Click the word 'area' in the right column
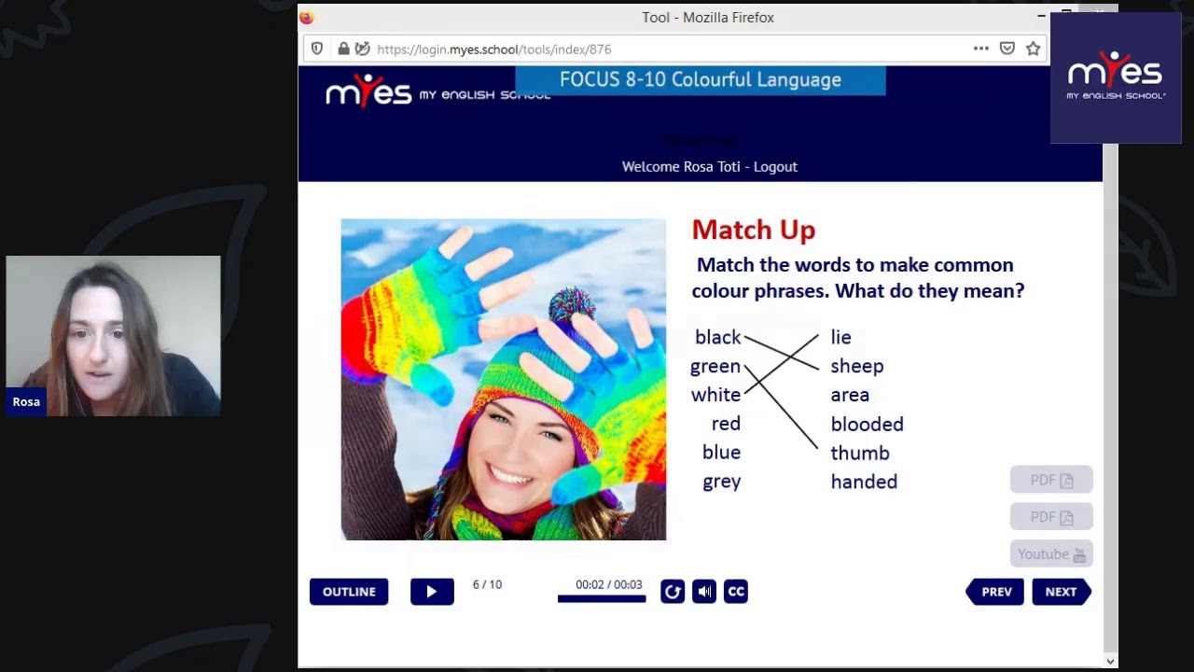 coord(850,395)
